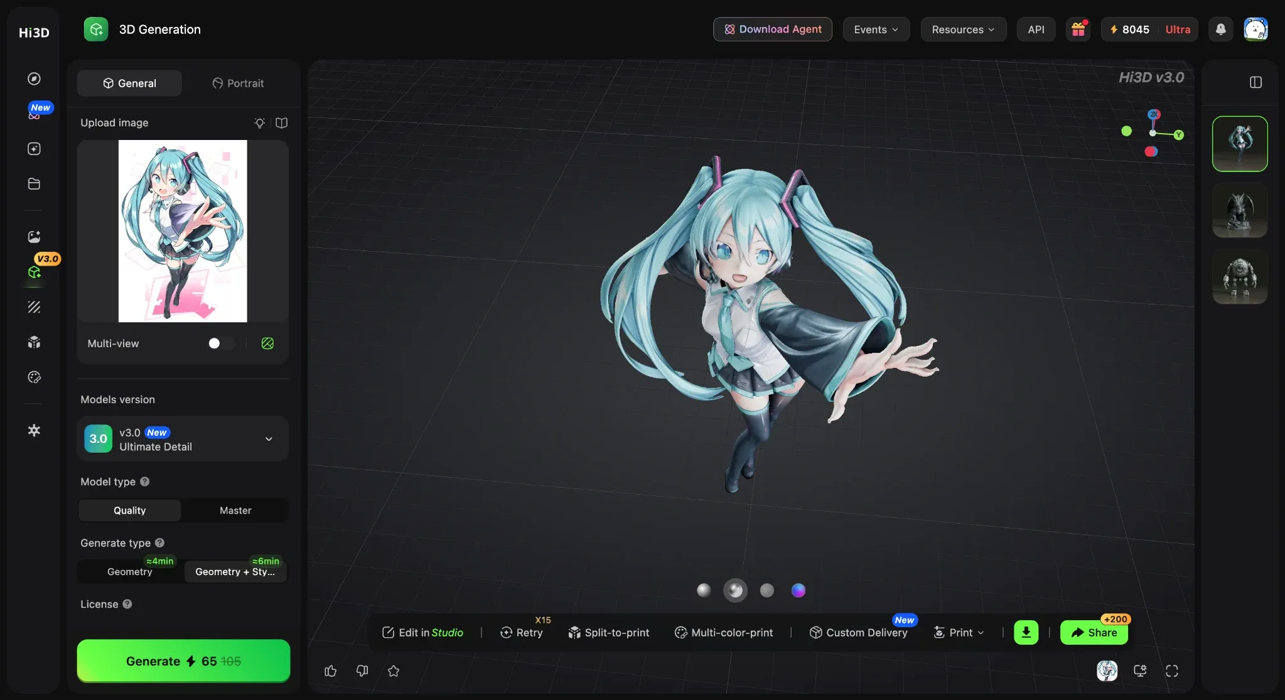Image resolution: width=1285 pixels, height=700 pixels.
Task: Open the book guide icon near Upload image
Action: [x=281, y=123]
